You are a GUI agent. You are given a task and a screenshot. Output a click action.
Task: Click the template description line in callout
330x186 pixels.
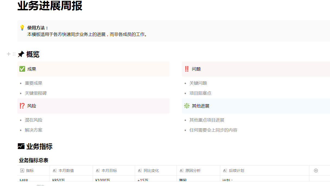click(x=87, y=34)
